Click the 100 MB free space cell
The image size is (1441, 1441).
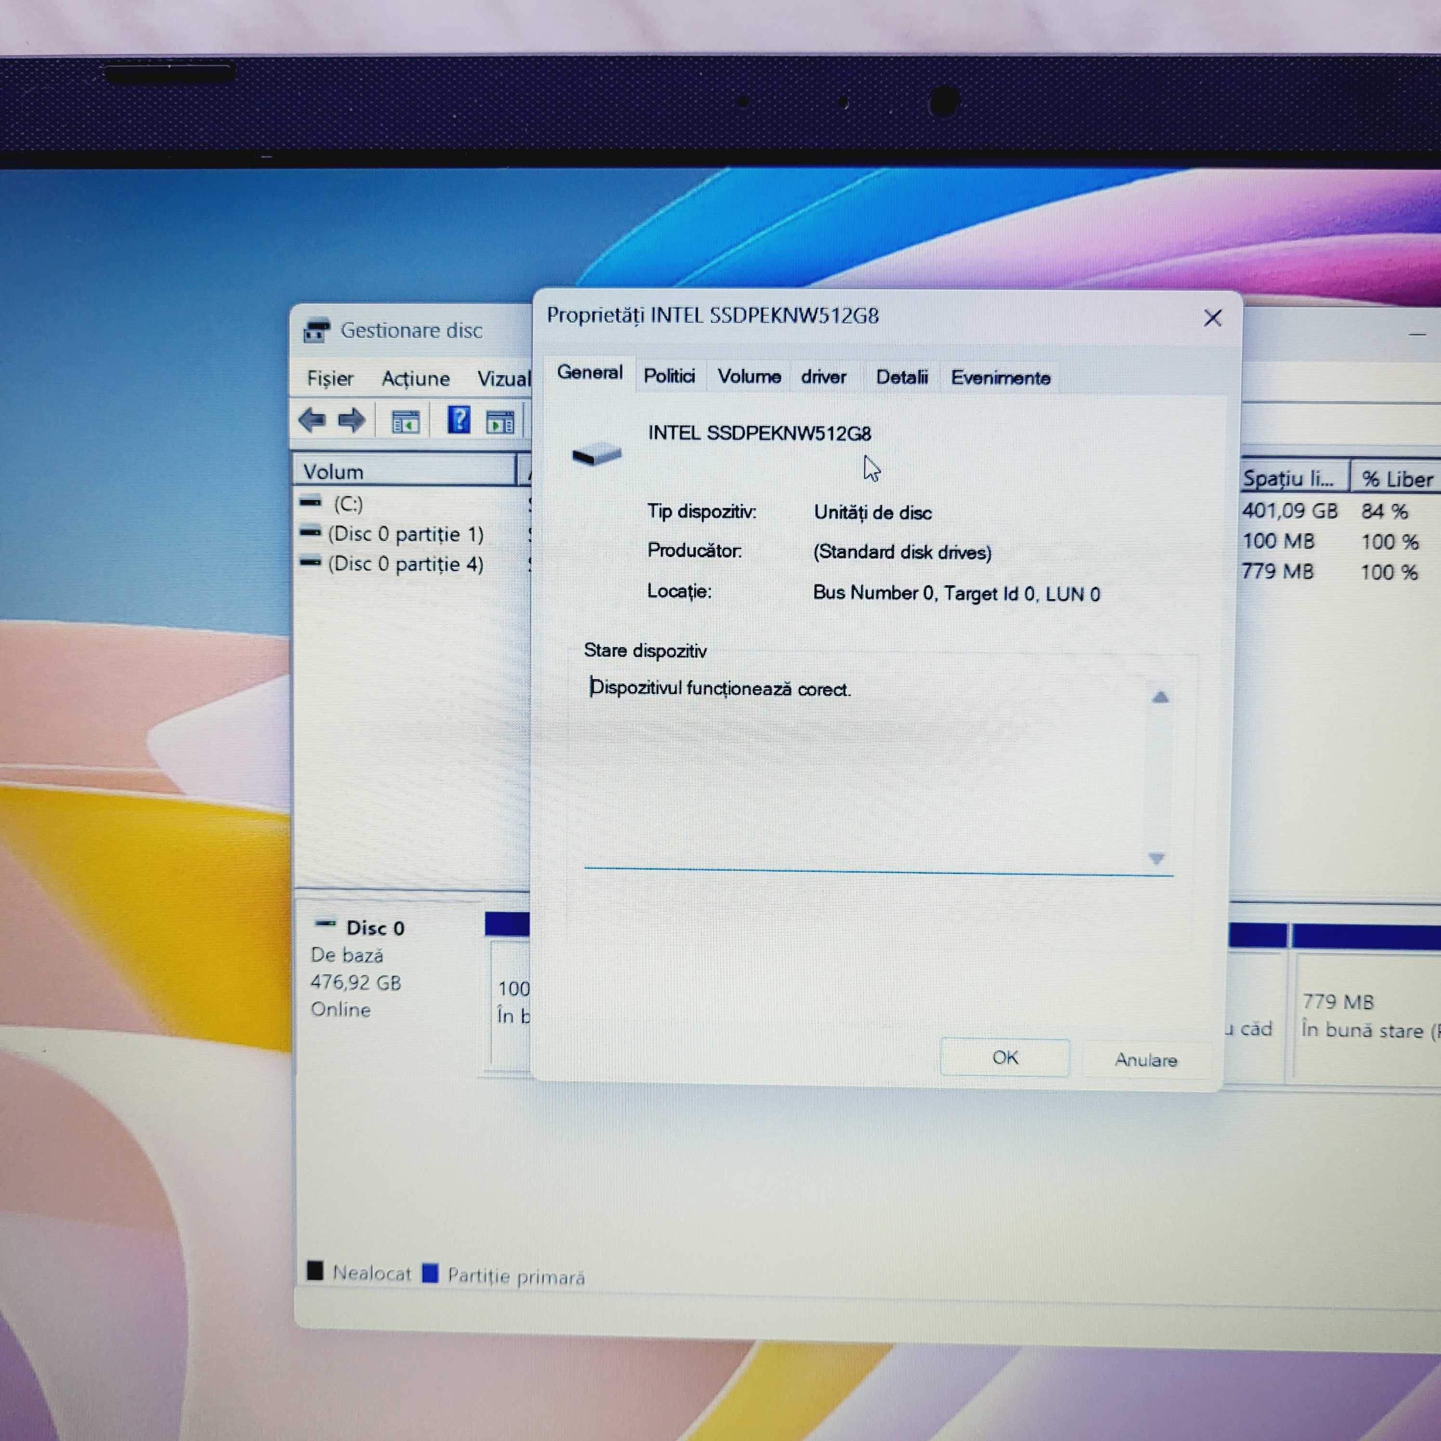[x=1278, y=541]
